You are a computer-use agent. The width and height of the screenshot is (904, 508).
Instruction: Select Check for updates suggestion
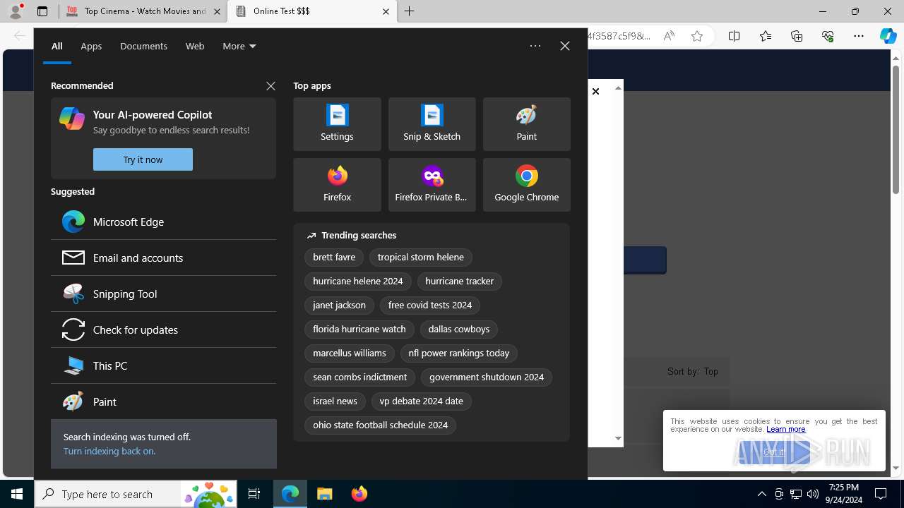[x=163, y=329]
